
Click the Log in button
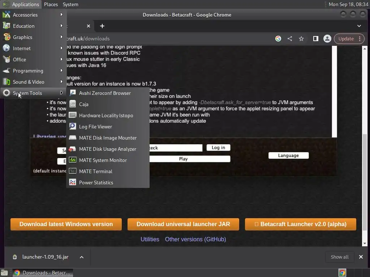point(218,148)
